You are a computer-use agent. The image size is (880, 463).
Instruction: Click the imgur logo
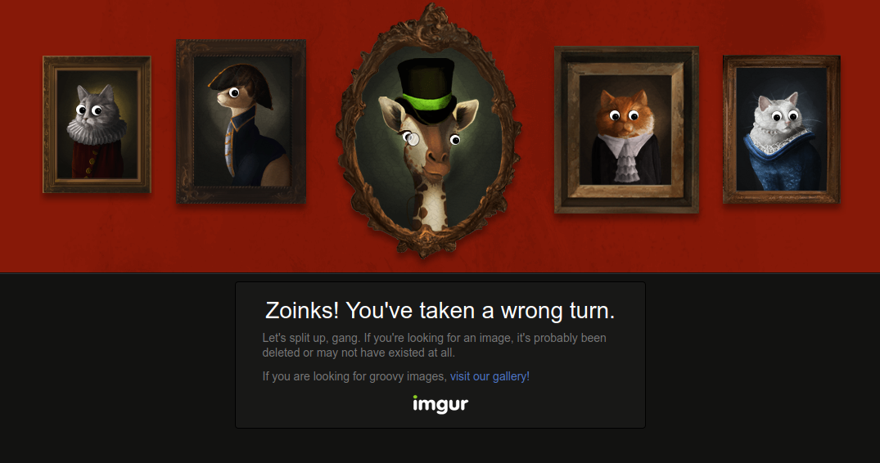pyautogui.click(x=440, y=404)
